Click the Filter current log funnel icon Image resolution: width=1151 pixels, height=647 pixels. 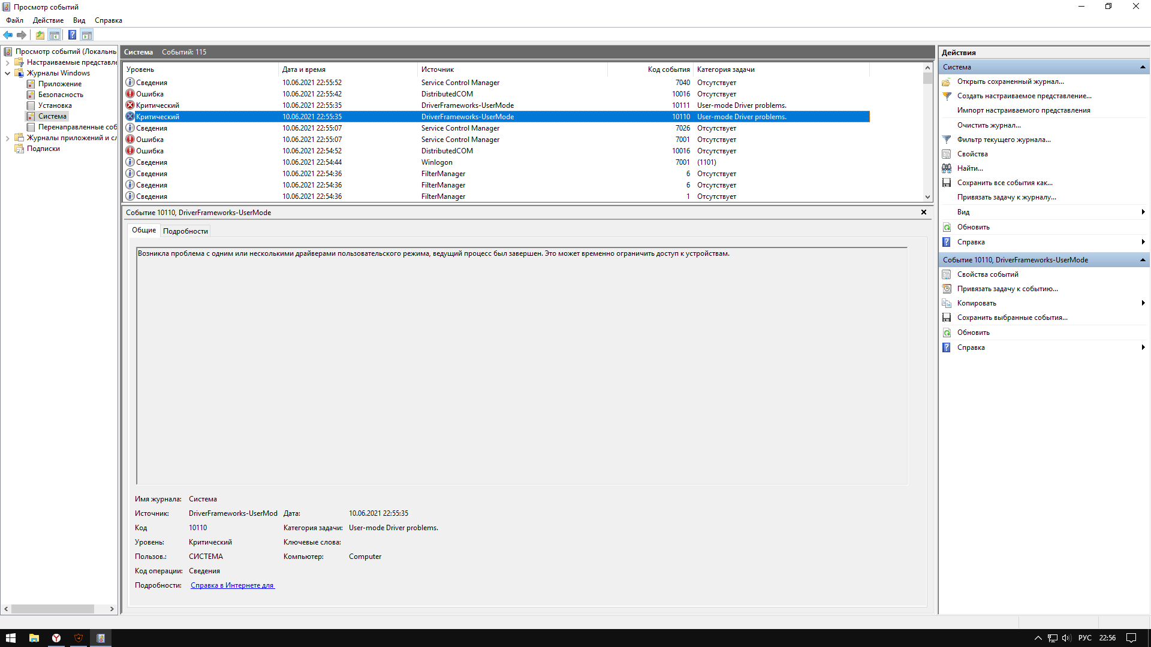(947, 140)
